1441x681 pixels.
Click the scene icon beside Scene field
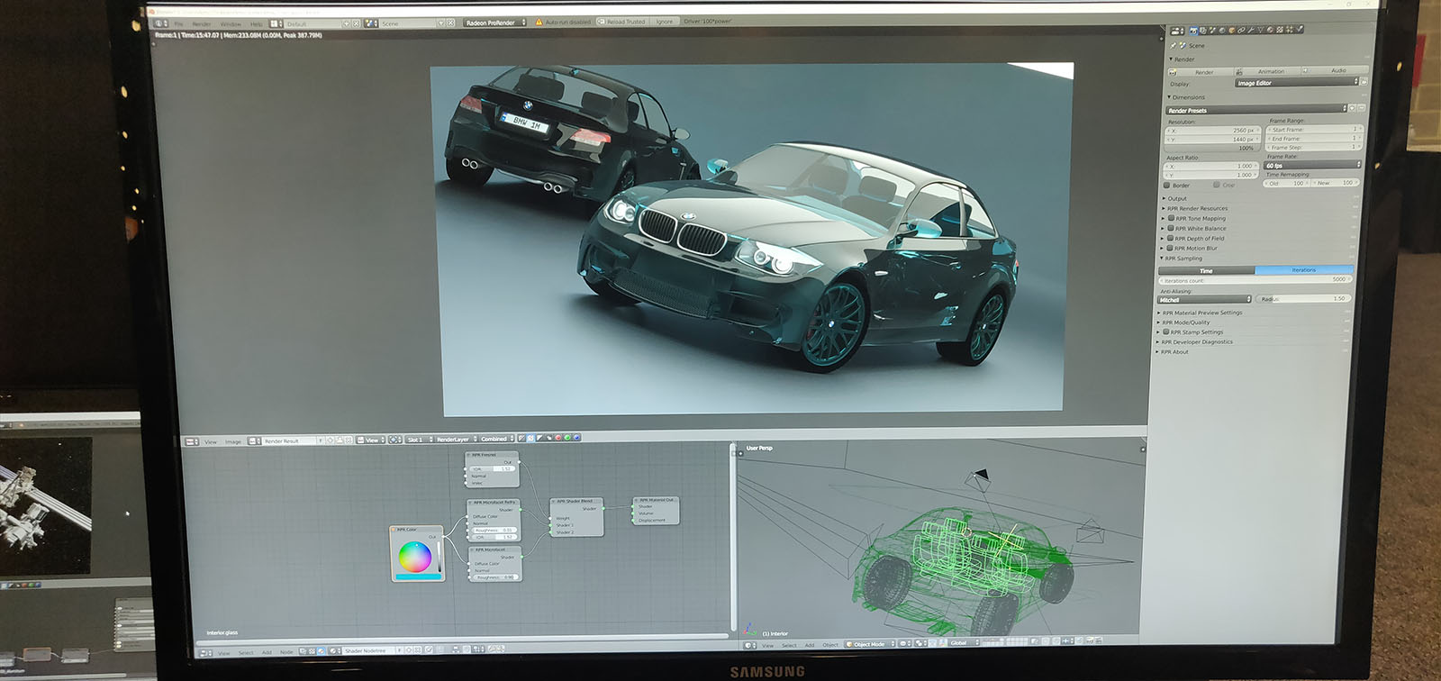(x=371, y=23)
